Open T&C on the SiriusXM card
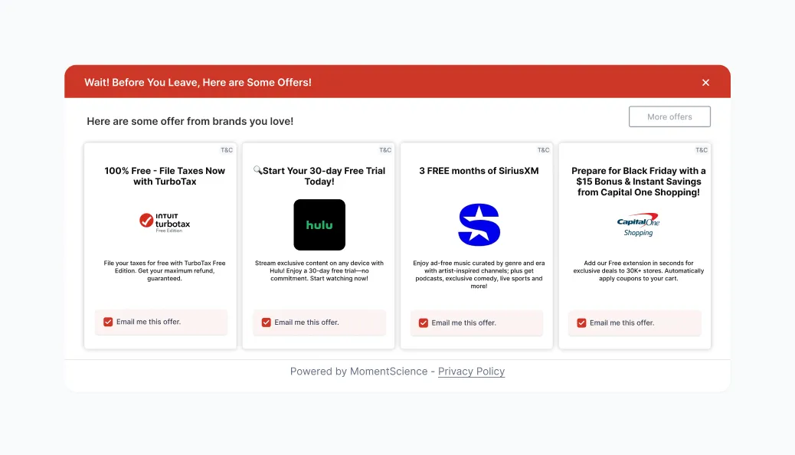Viewport: 795px width, 455px height. tap(544, 150)
